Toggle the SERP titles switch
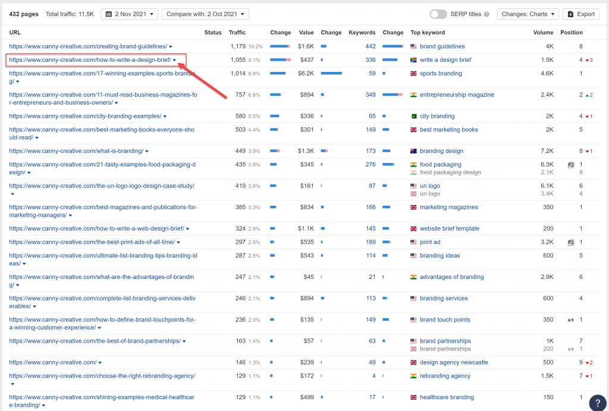 tap(438, 14)
